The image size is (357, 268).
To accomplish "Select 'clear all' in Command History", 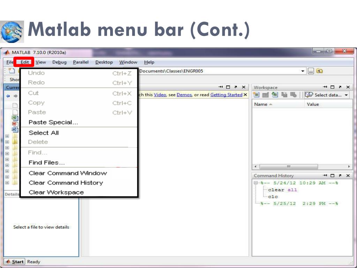I will pos(282,190).
